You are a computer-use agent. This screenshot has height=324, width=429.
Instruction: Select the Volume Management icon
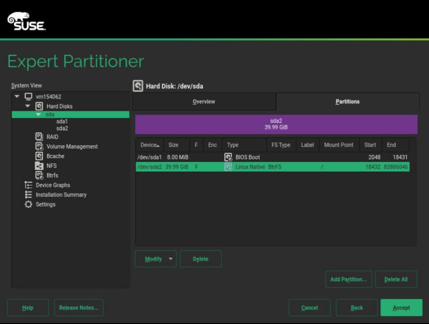click(39, 146)
